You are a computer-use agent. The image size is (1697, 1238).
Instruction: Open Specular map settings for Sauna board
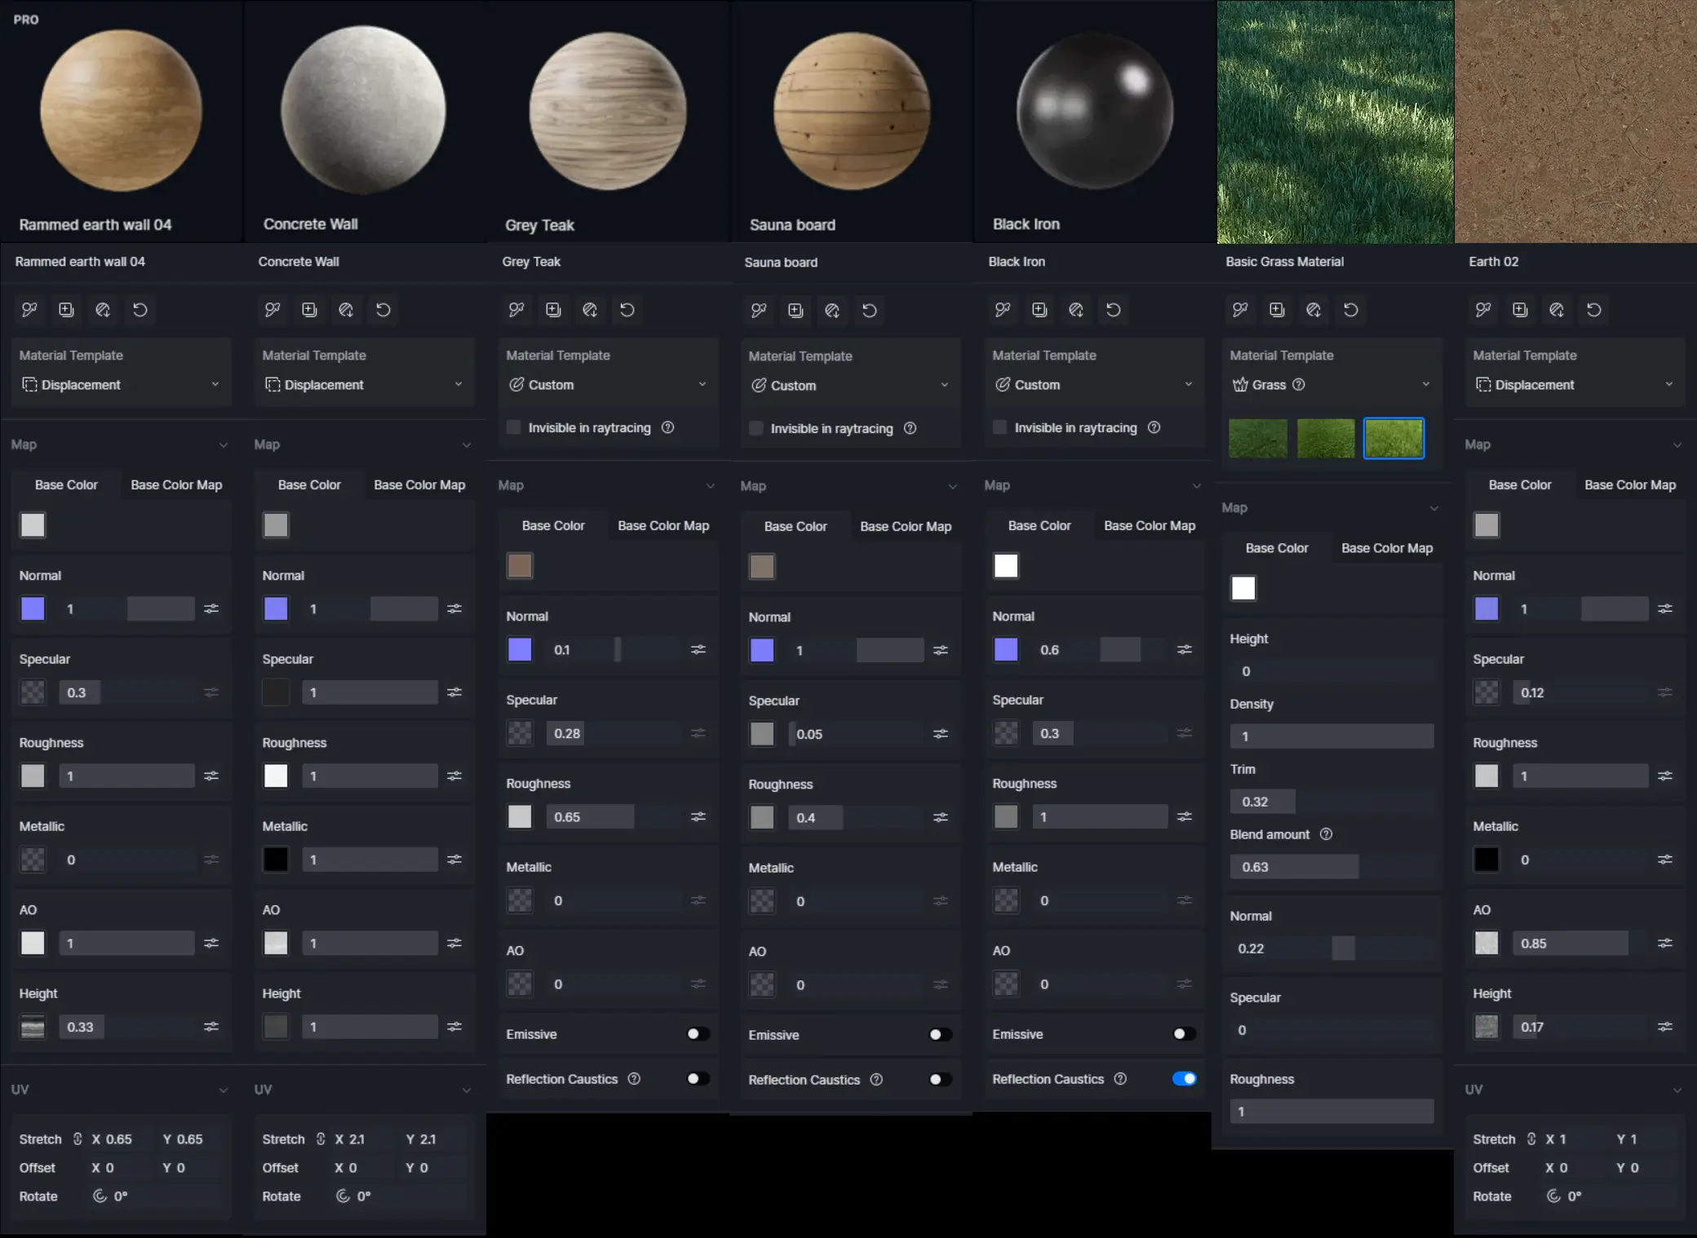click(941, 734)
